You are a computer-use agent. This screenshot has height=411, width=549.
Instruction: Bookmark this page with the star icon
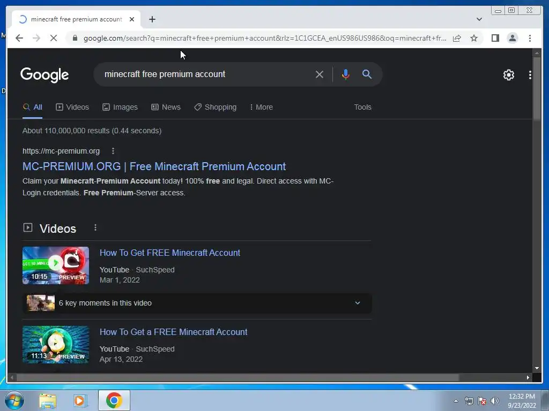point(474,38)
